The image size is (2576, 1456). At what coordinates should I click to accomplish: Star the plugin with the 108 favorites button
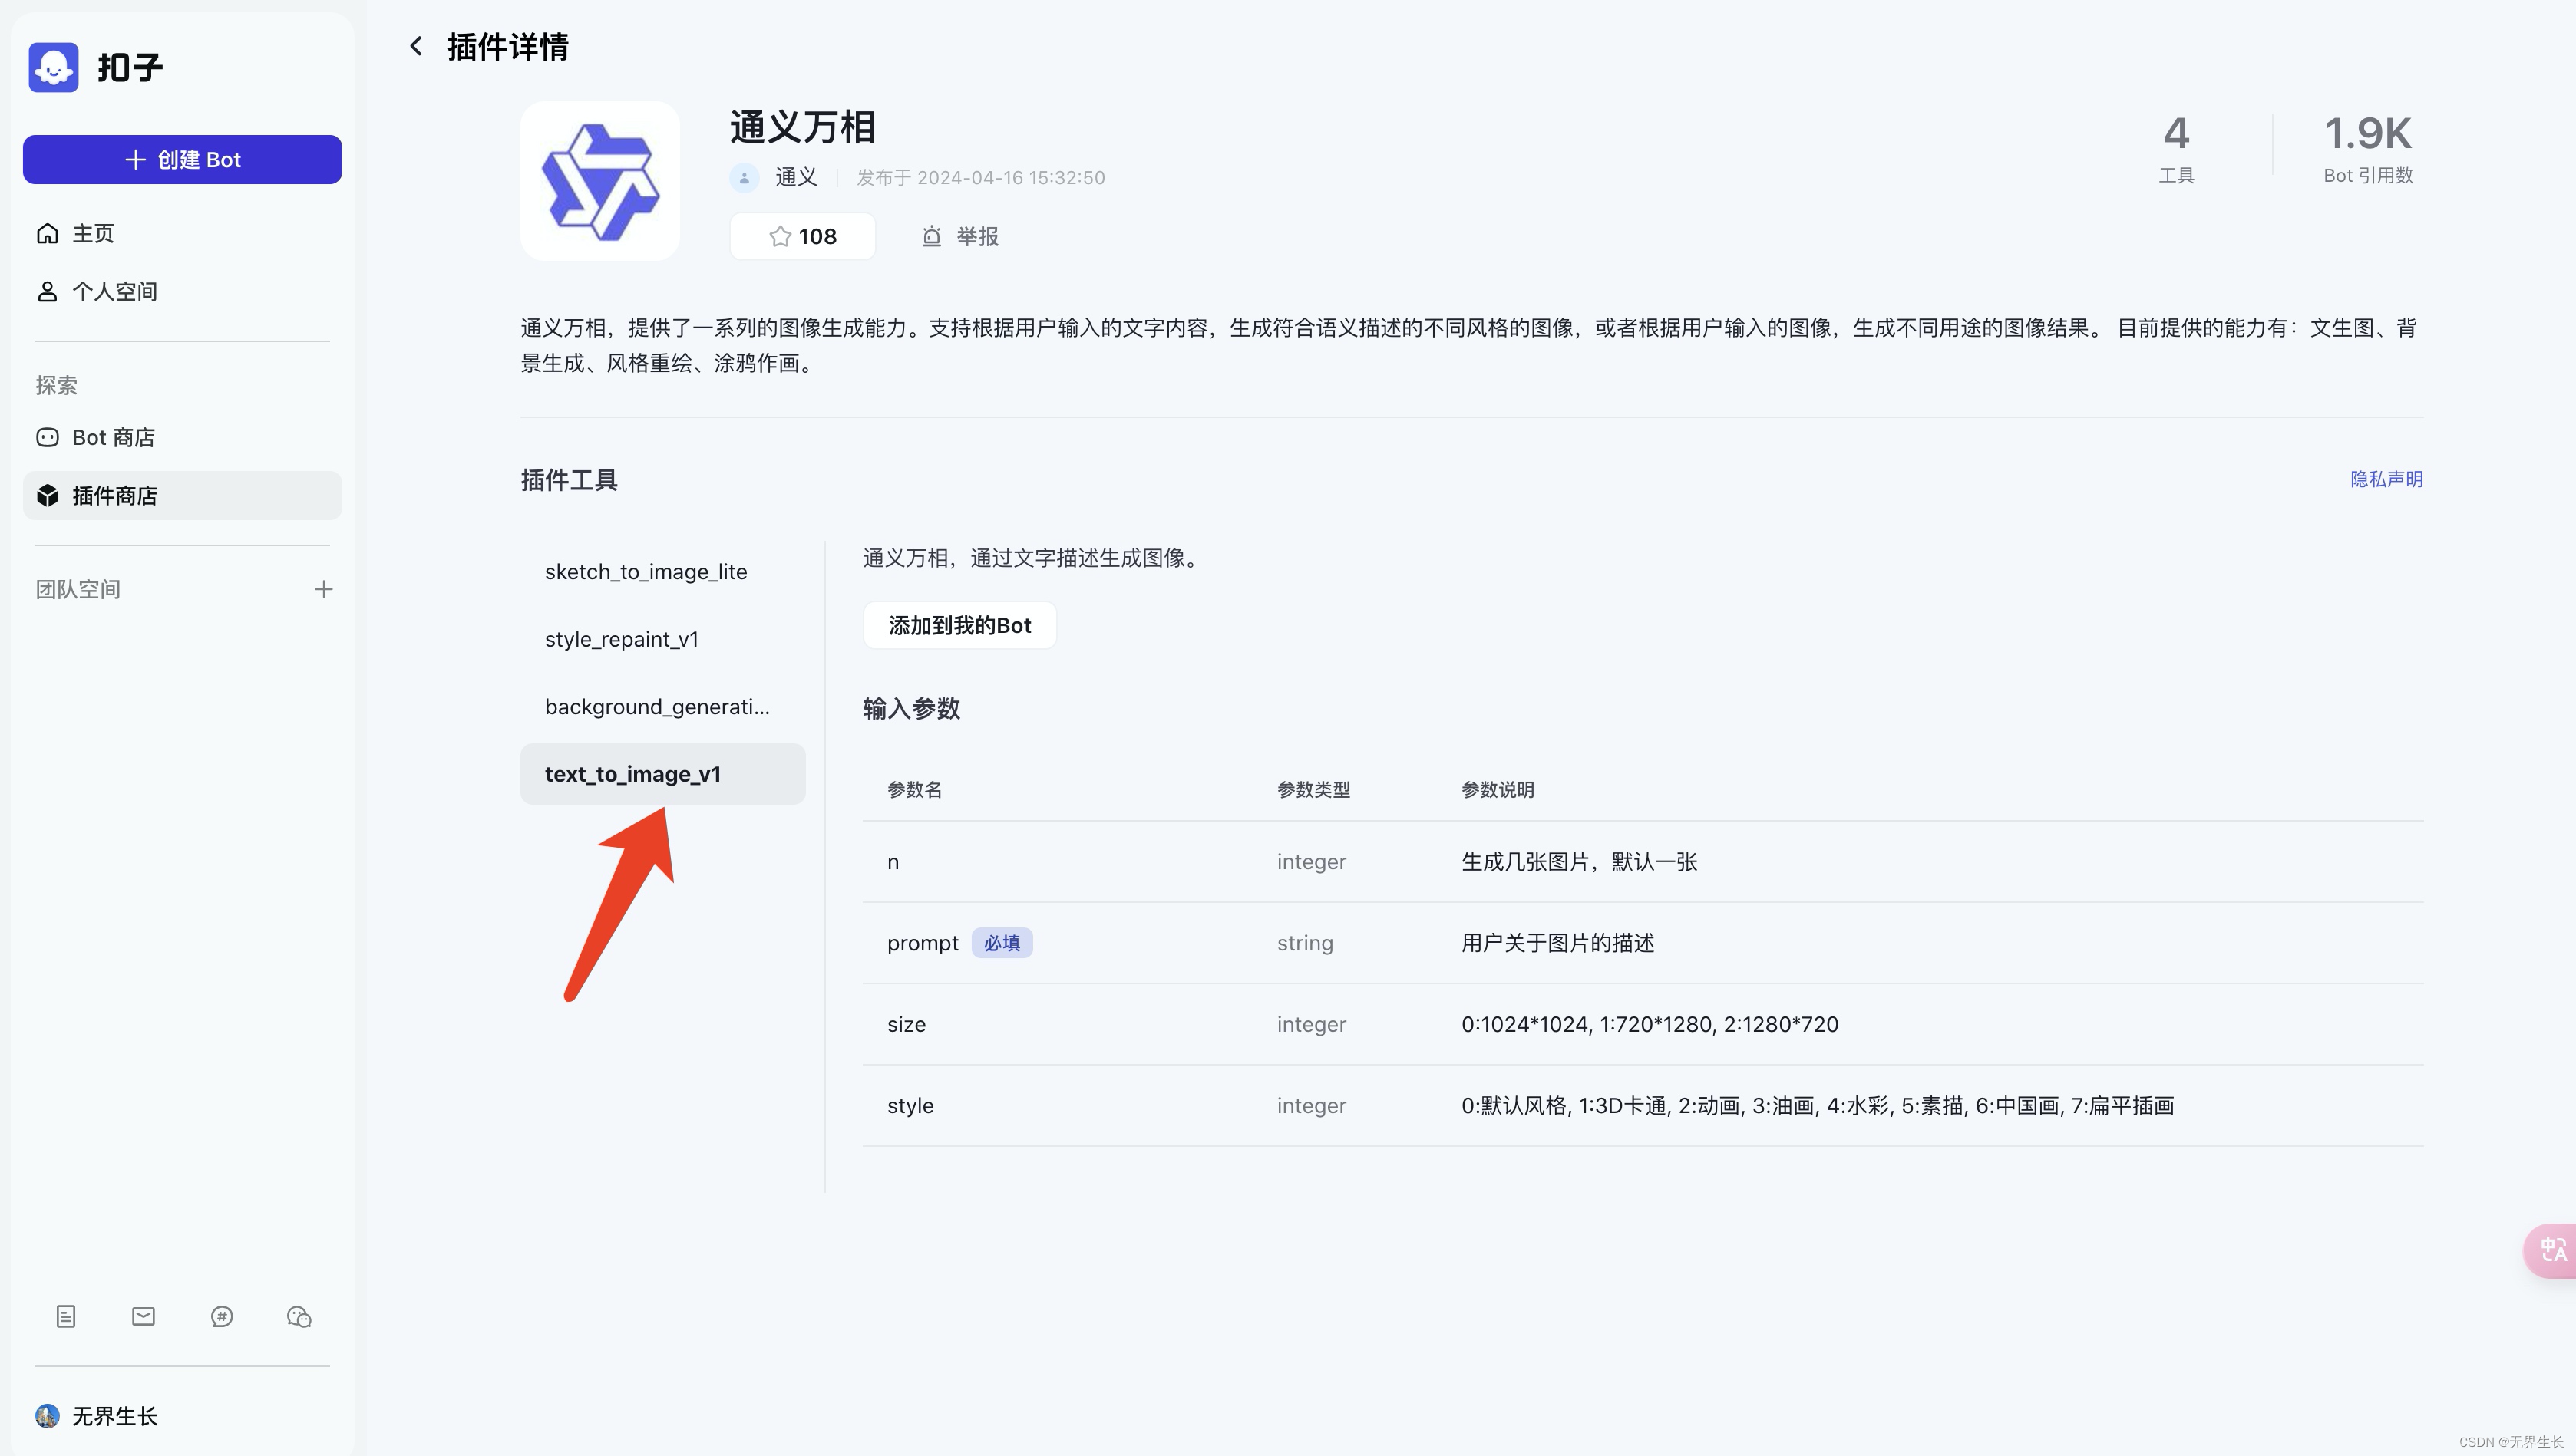tap(802, 236)
